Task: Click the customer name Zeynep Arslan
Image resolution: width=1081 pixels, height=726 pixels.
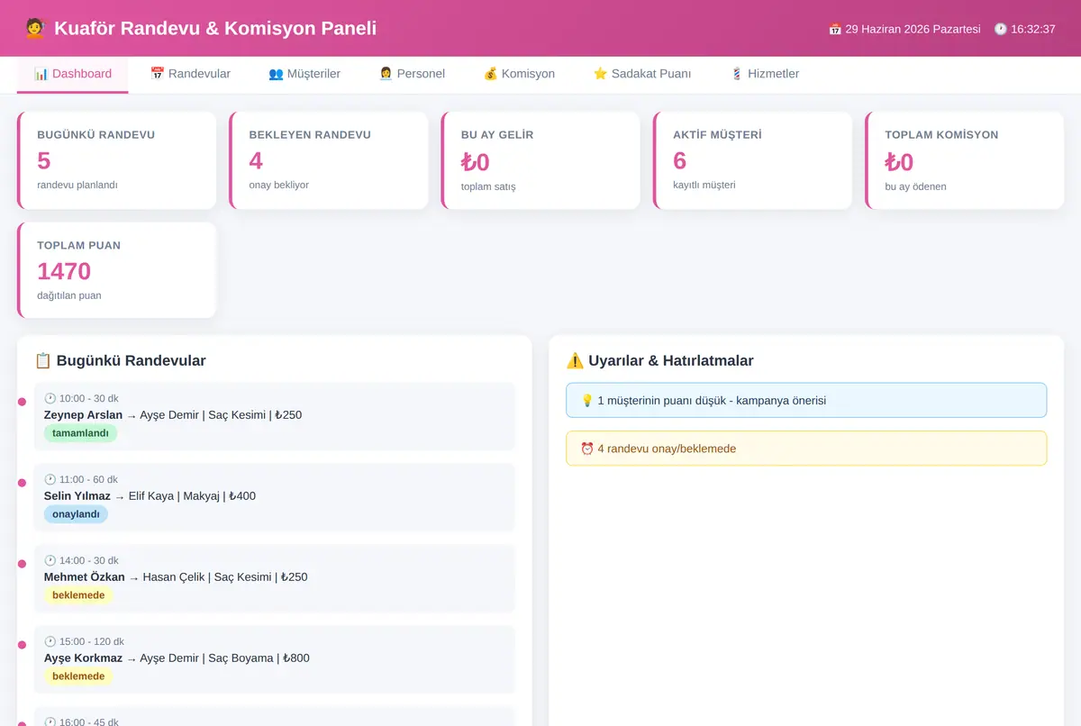Action: point(83,415)
